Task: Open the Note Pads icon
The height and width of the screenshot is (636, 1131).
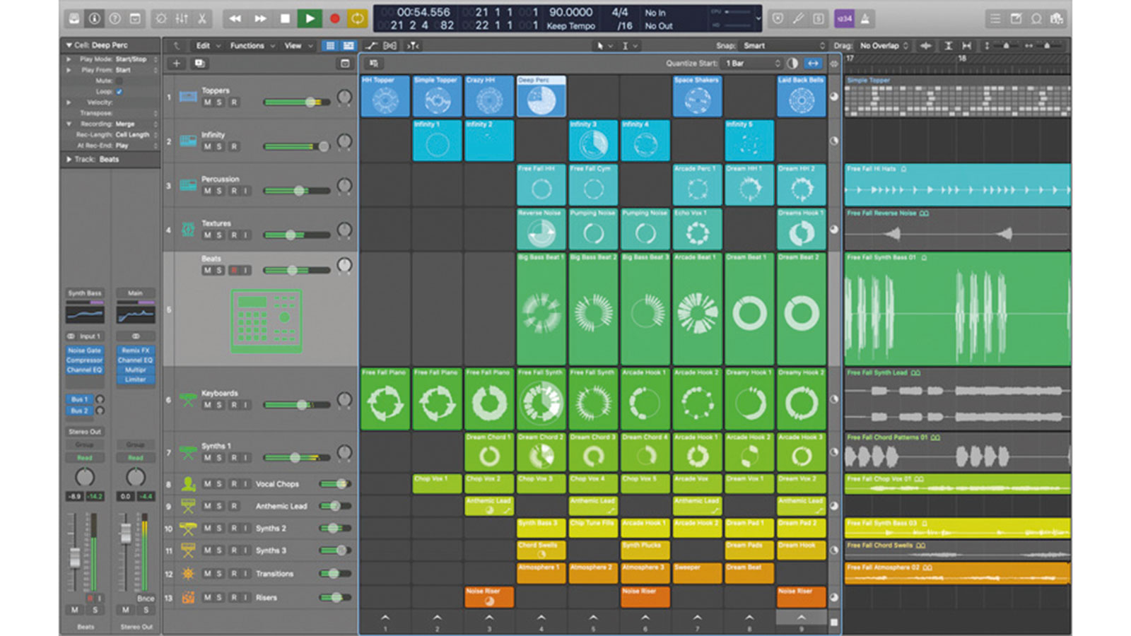Action: click(x=1016, y=19)
